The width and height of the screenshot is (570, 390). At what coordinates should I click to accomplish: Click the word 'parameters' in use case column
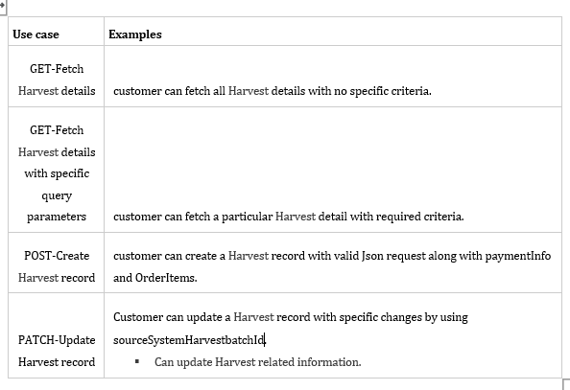[57, 217]
